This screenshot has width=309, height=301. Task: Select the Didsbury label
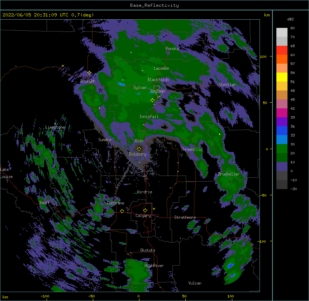click(138, 154)
